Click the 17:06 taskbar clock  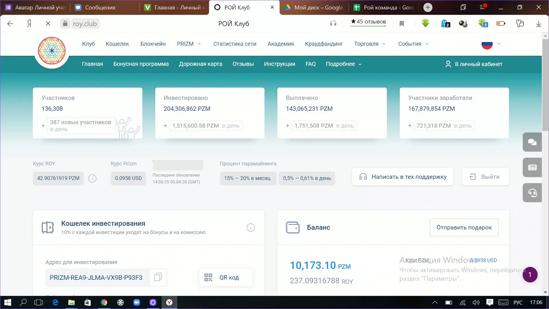coord(536,303)
